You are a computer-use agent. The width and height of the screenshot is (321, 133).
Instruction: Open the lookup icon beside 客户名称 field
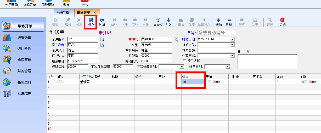pyautogui.click(x=102, y=45)
